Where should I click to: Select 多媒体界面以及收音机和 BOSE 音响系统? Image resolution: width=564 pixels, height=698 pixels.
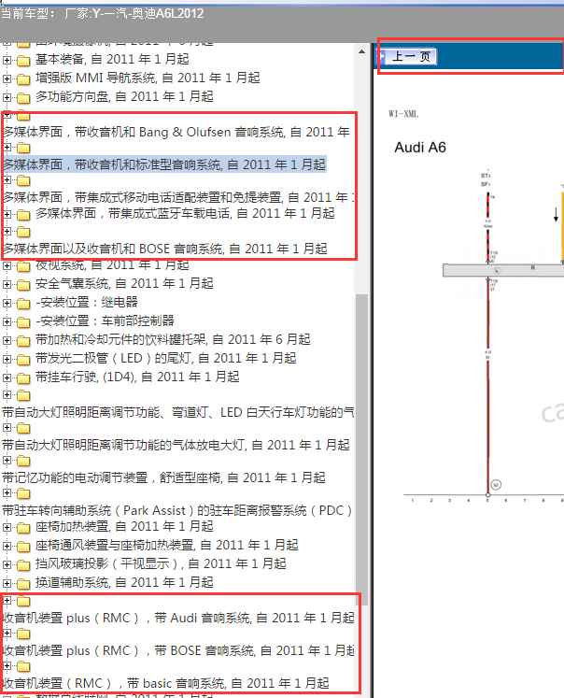pos(165,249)
